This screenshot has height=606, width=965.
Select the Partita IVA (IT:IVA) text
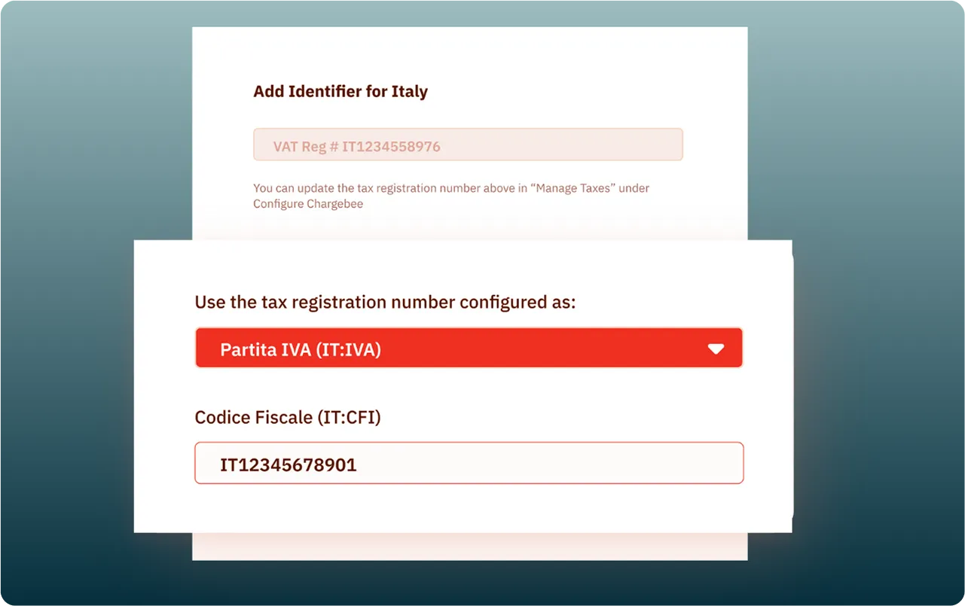point(301,349)
